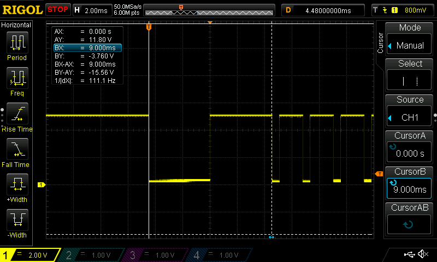Toggle the speaker sound icon

tap(422, 254)
